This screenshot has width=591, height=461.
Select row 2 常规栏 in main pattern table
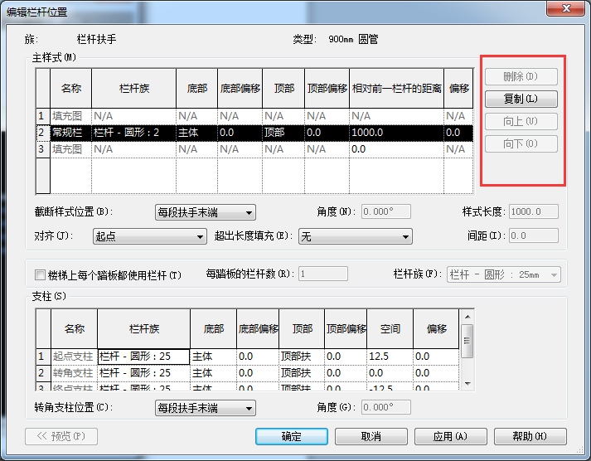67,133
